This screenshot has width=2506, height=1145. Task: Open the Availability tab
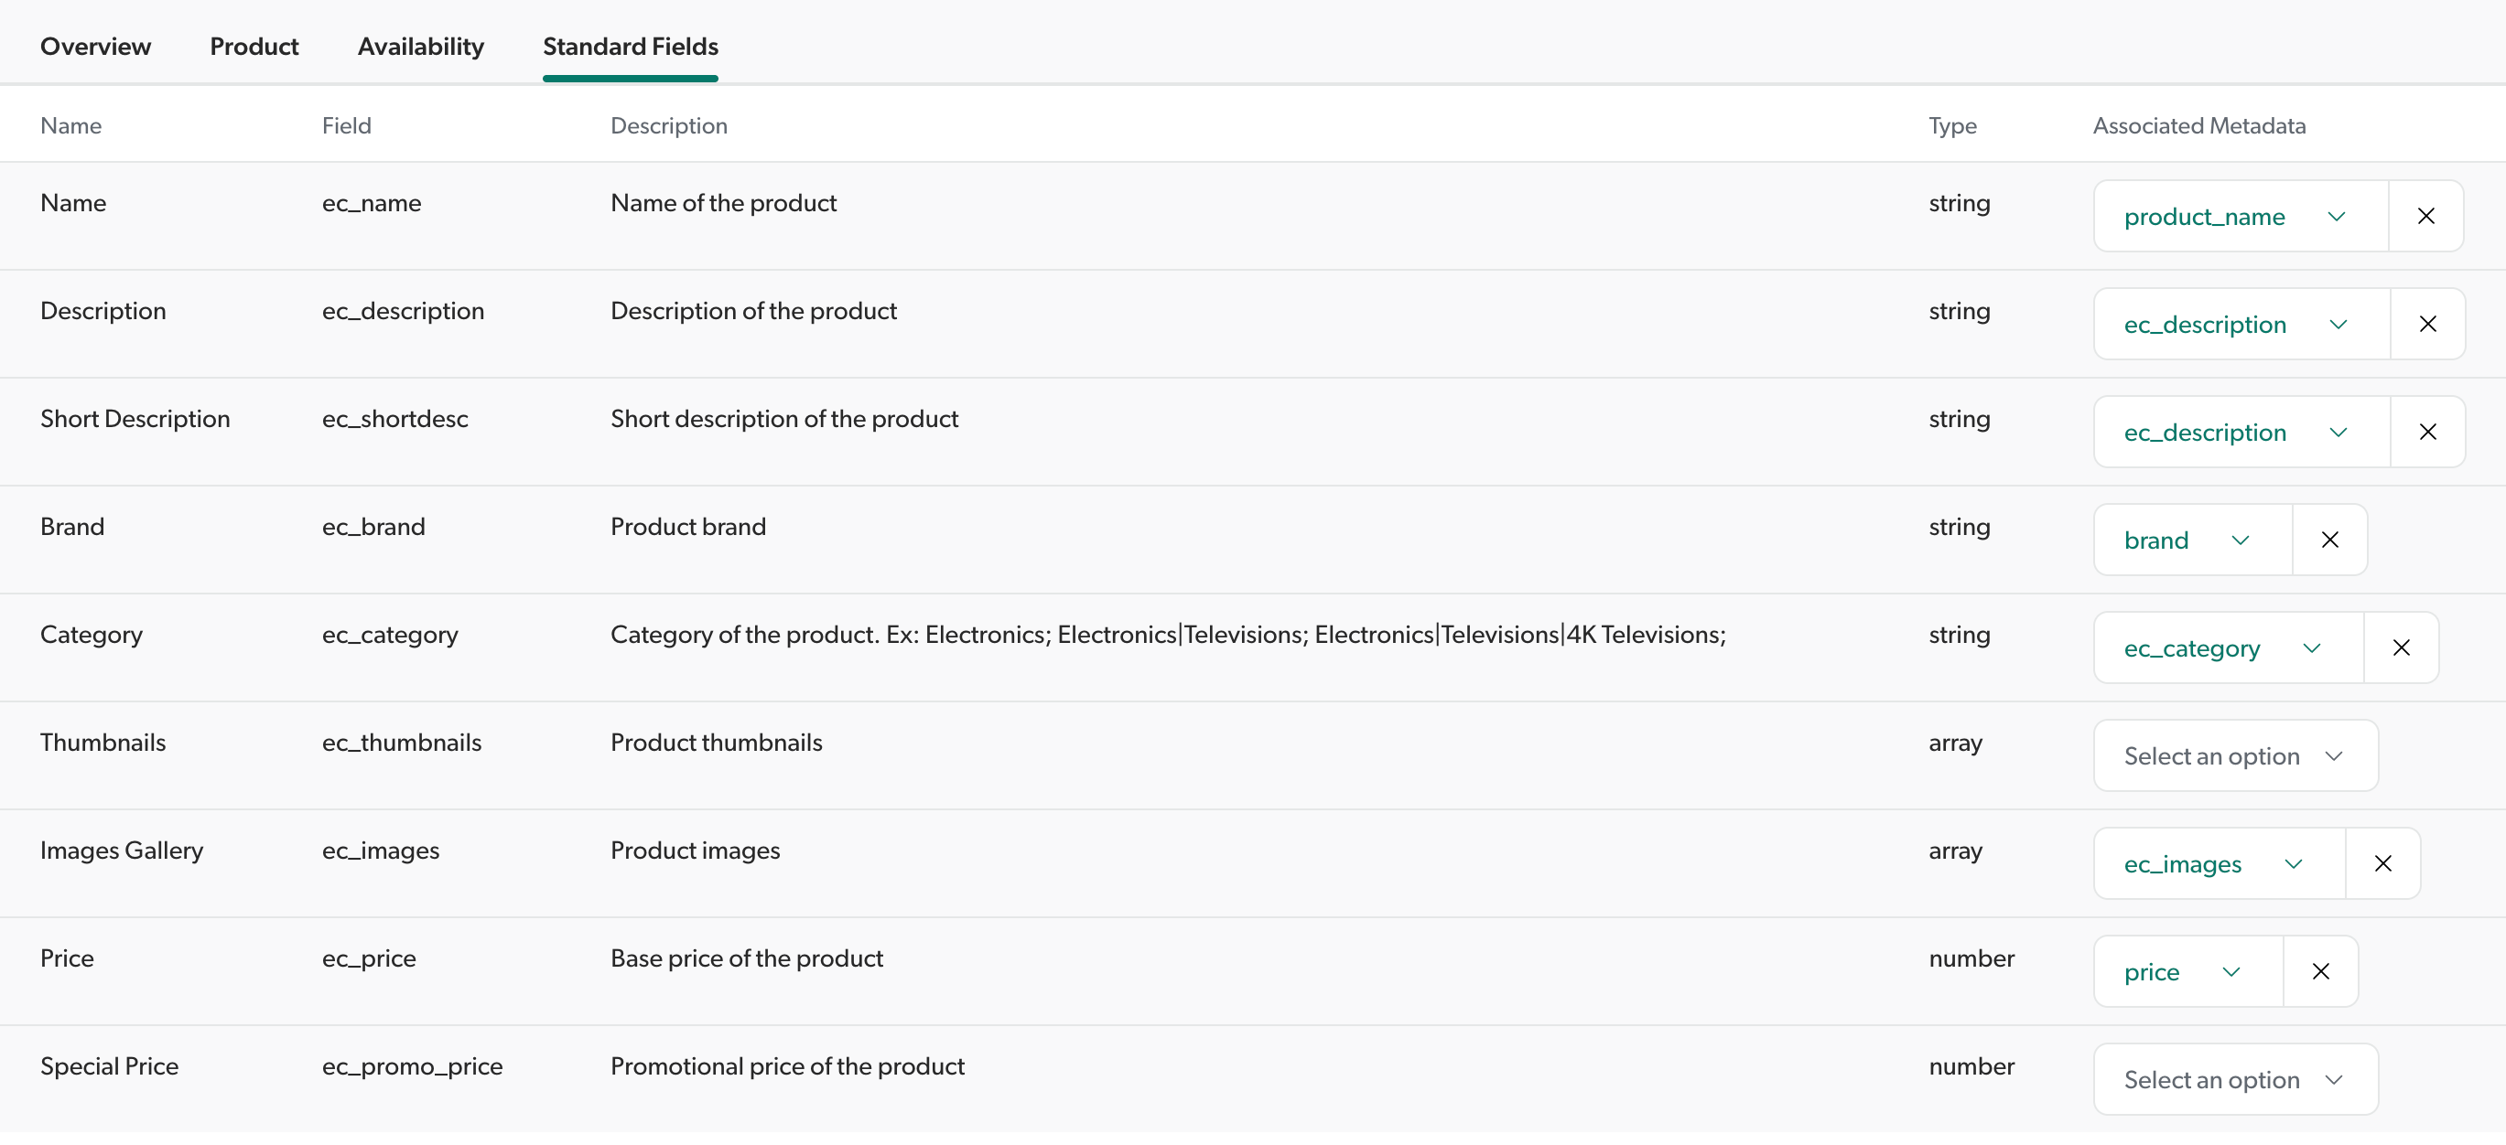[x=420, y=46]
